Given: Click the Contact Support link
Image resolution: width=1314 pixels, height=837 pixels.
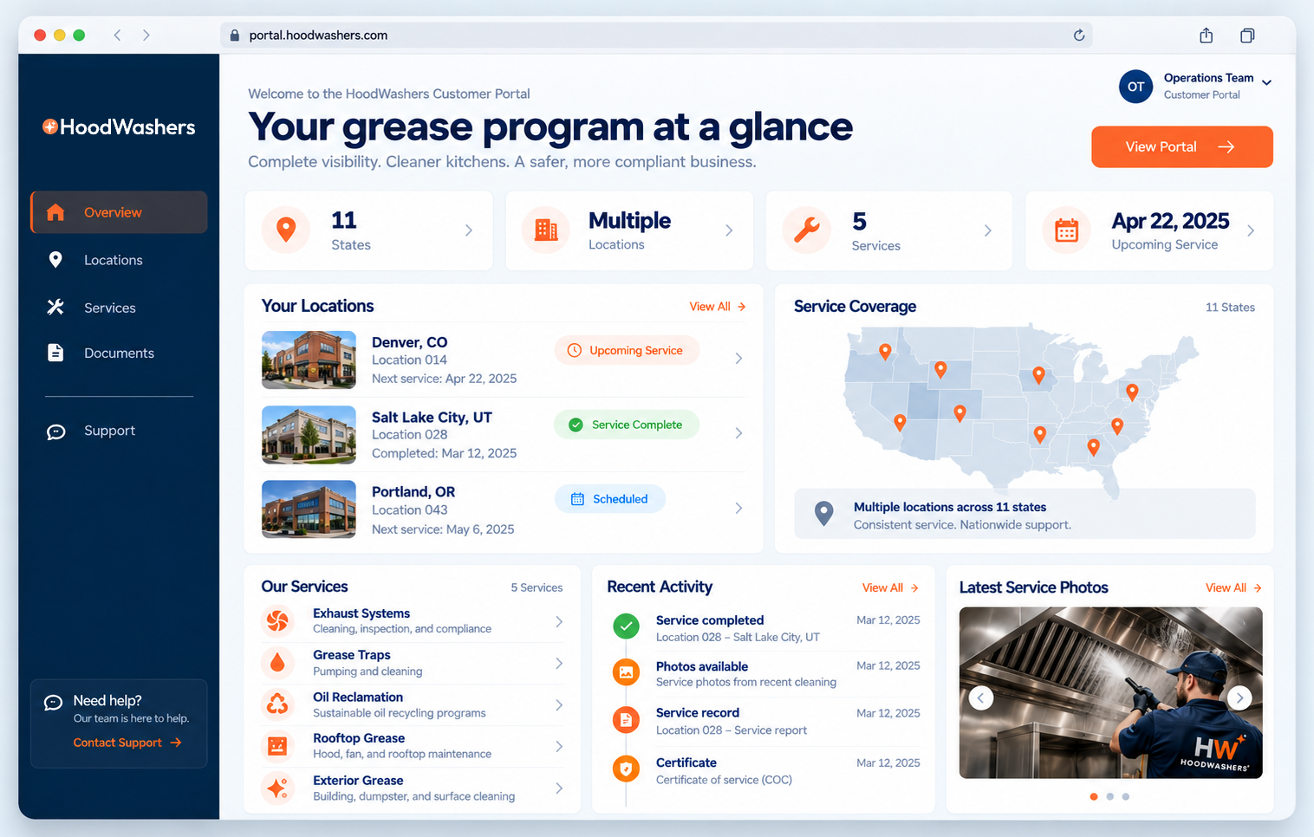Looking at the screenshot, I should (x=127, y=743).
